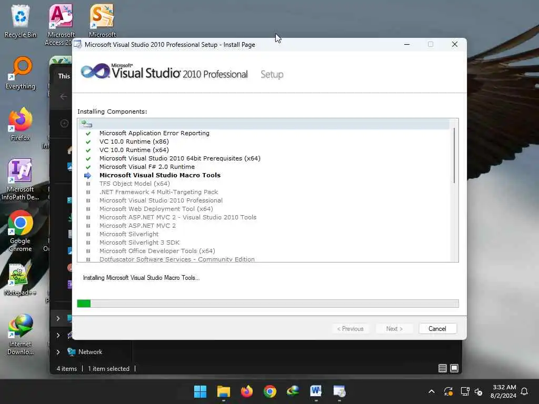Switch Explorer to large icons view
The width and height of the screenshot is (539, 404).
pos(454,368)
